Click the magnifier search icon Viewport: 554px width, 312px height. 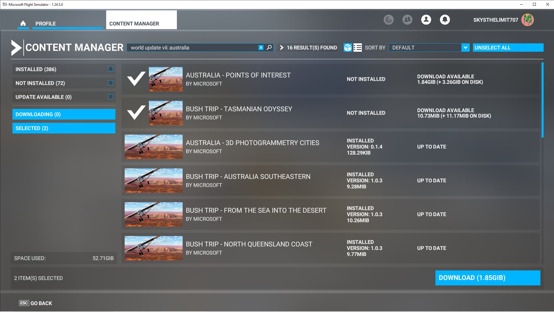[x=269, y=47]
